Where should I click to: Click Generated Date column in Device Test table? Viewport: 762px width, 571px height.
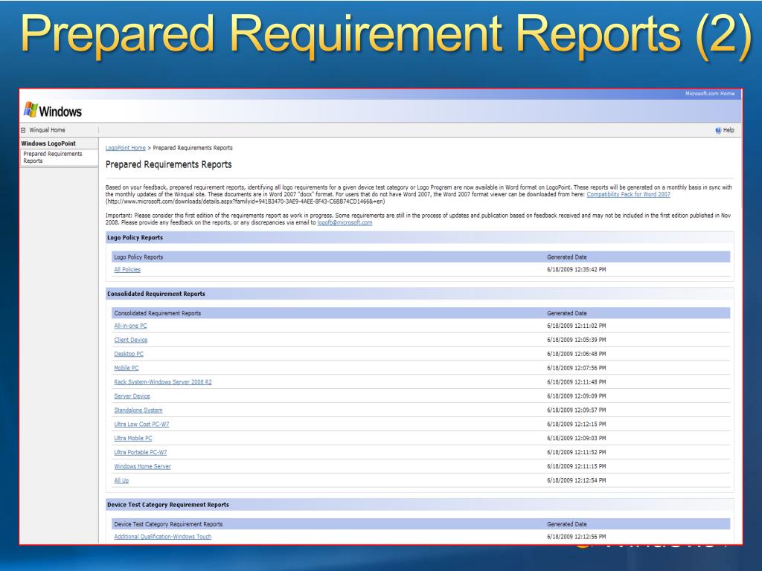click(566, 524)
